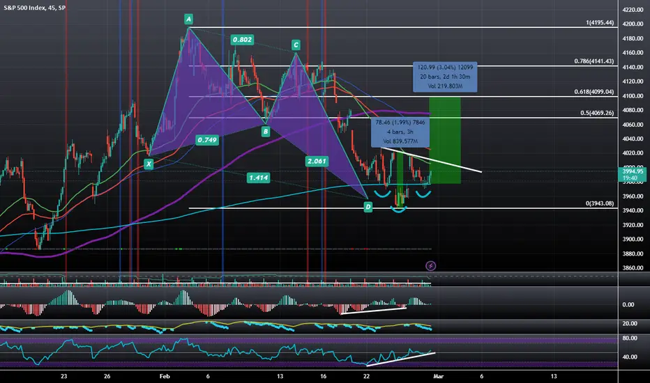Viewport: 650px width, 383px height.
Task: Click the 3860.00 price scale label
Action: (x=633, y=268)
